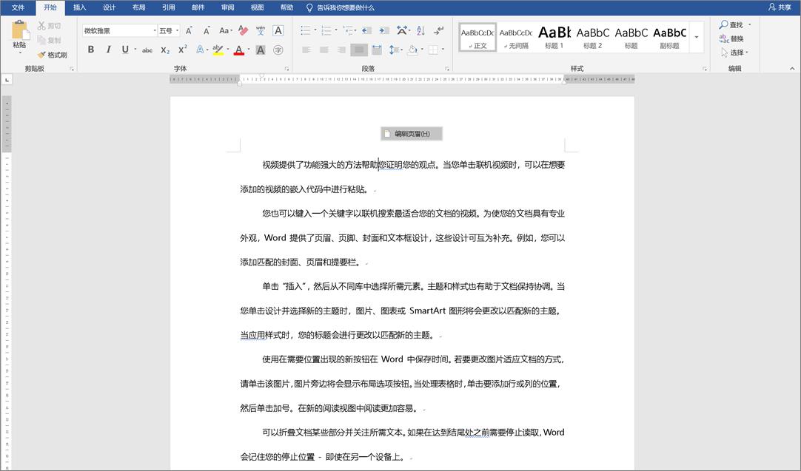Image resolution: width=801 pixels, height=471 pixels.
Task: Apply subscript formatting
Action: (x=164, y=50)
